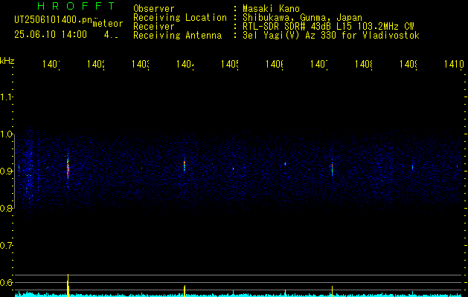Click Shibukawa, Gunma, Japan text
468x297 pixels.
(302, 18)
